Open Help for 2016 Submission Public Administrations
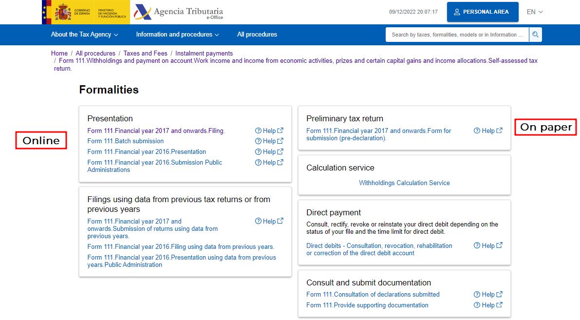This screenshot has width=580, height=320. tap(269, 163)
